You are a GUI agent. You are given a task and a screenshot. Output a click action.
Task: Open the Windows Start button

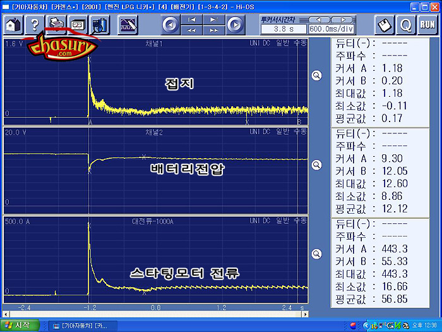(20, 325)
